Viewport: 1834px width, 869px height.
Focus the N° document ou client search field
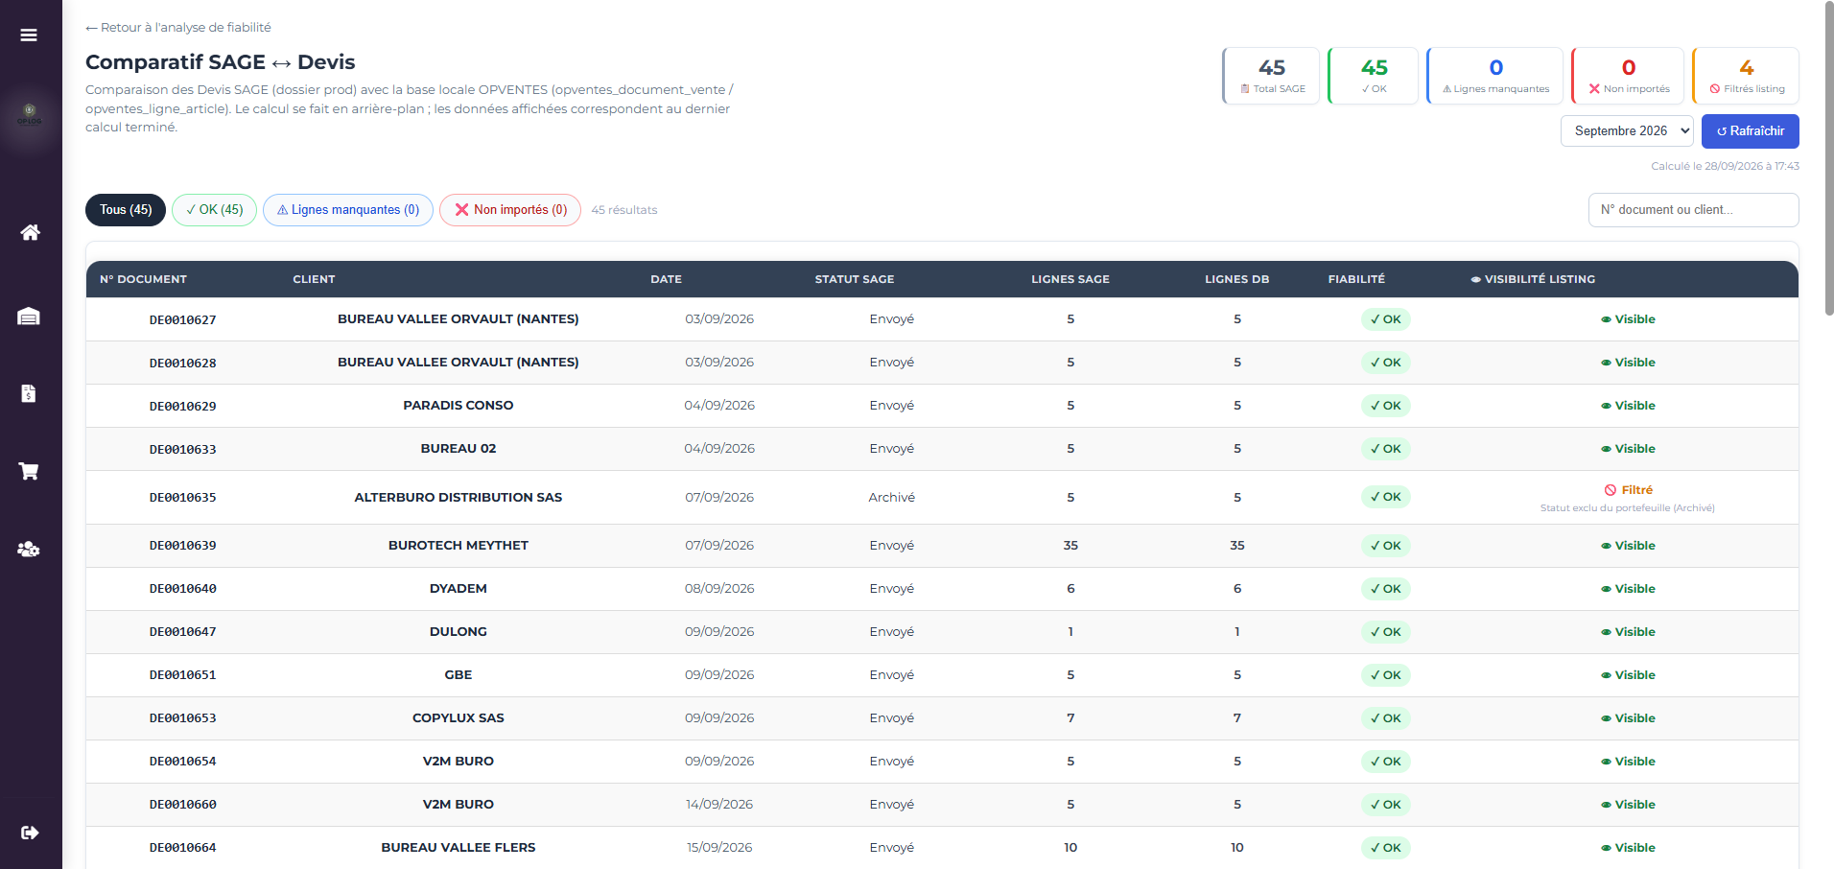click(x=1693, y=210)
